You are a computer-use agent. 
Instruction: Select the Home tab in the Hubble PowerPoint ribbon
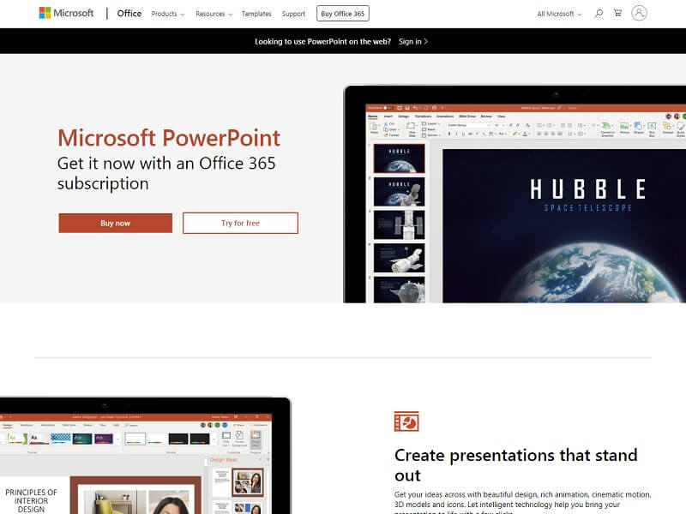(373, 117)
